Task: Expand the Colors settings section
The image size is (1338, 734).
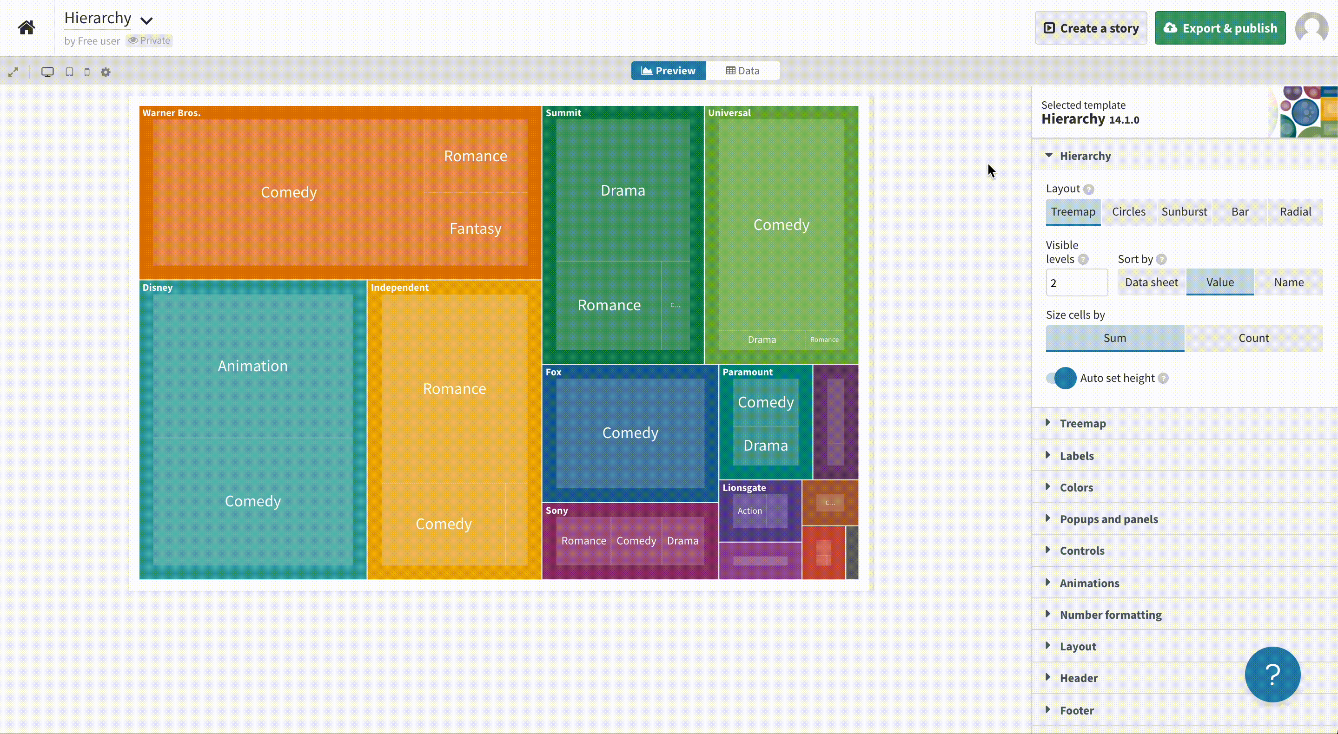Action: tap(1184, 487)
